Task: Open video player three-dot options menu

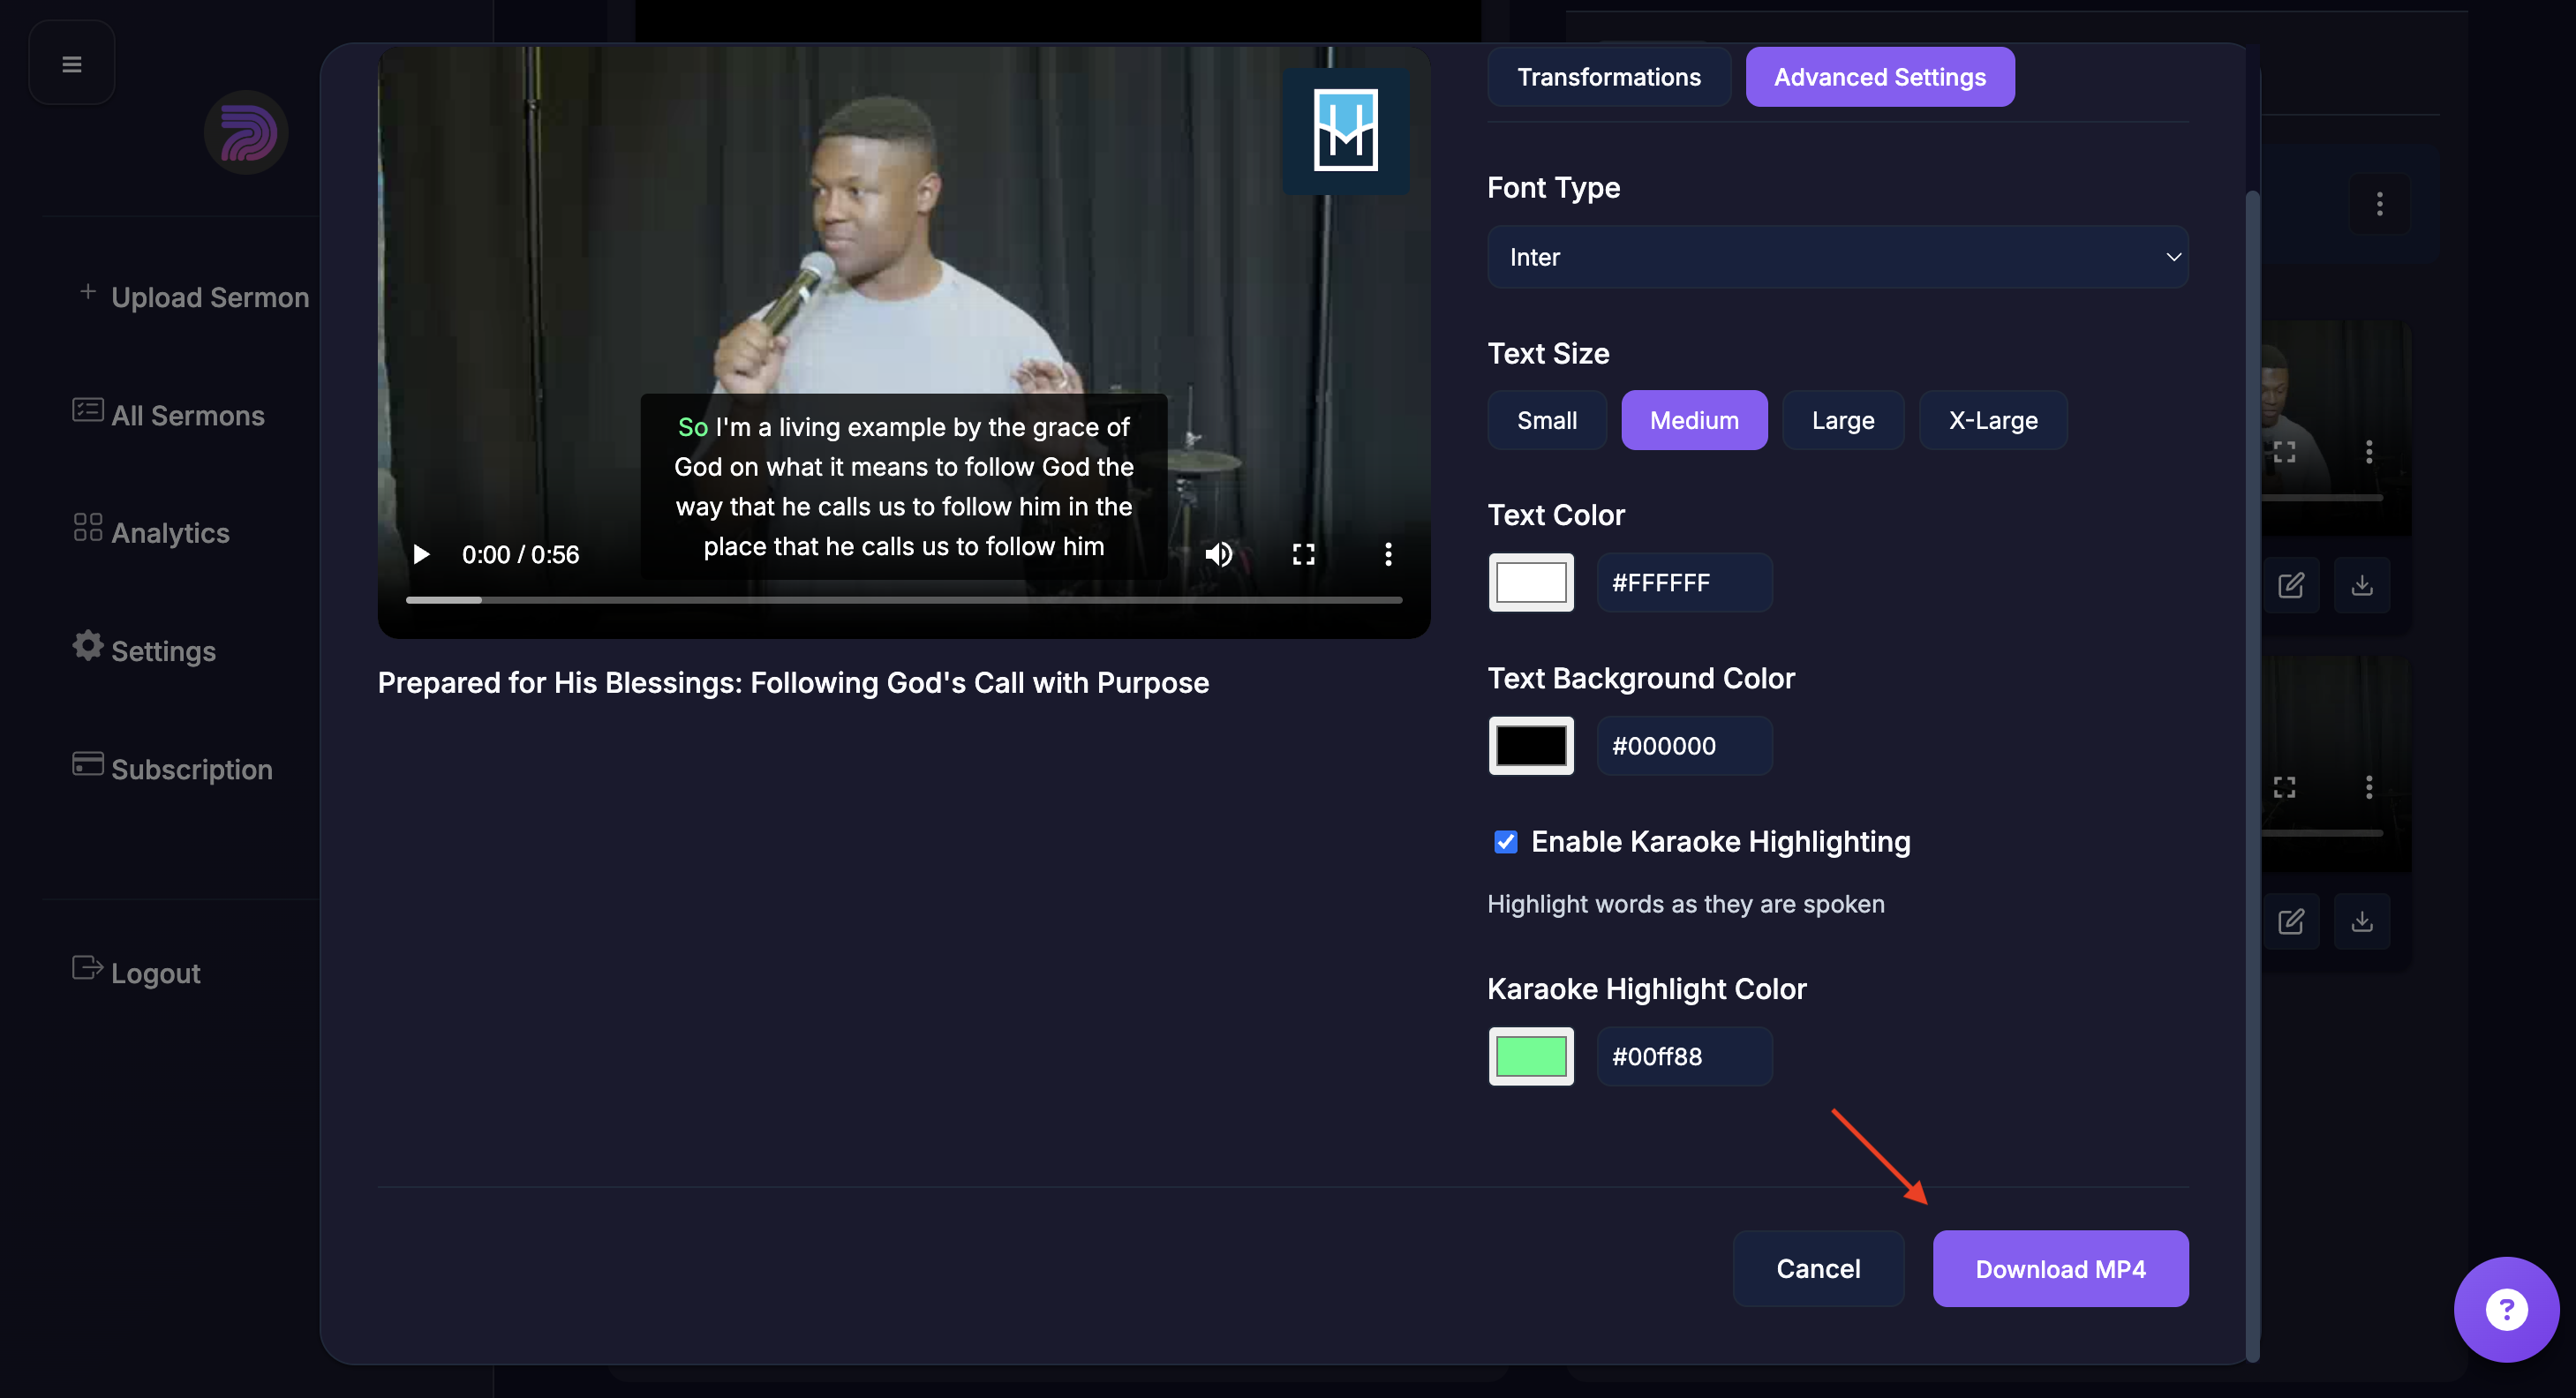Action: pyautogui.click(x=1387, y=554)
